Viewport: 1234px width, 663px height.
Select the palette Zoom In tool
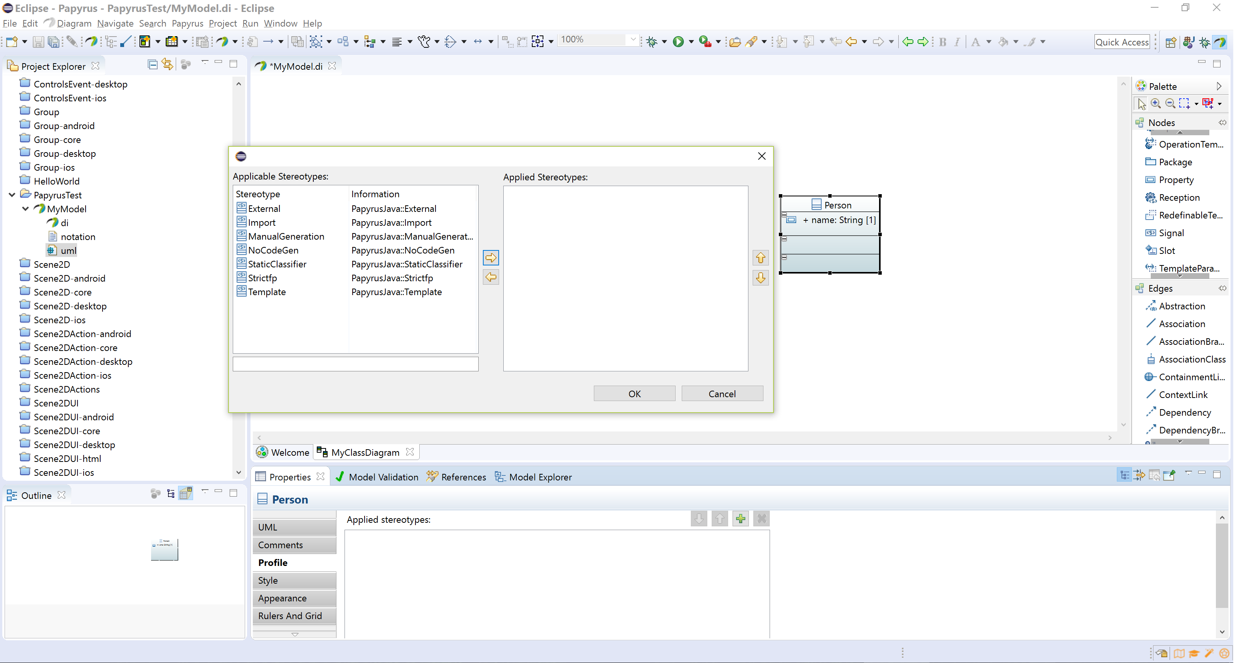[1156, 103]
